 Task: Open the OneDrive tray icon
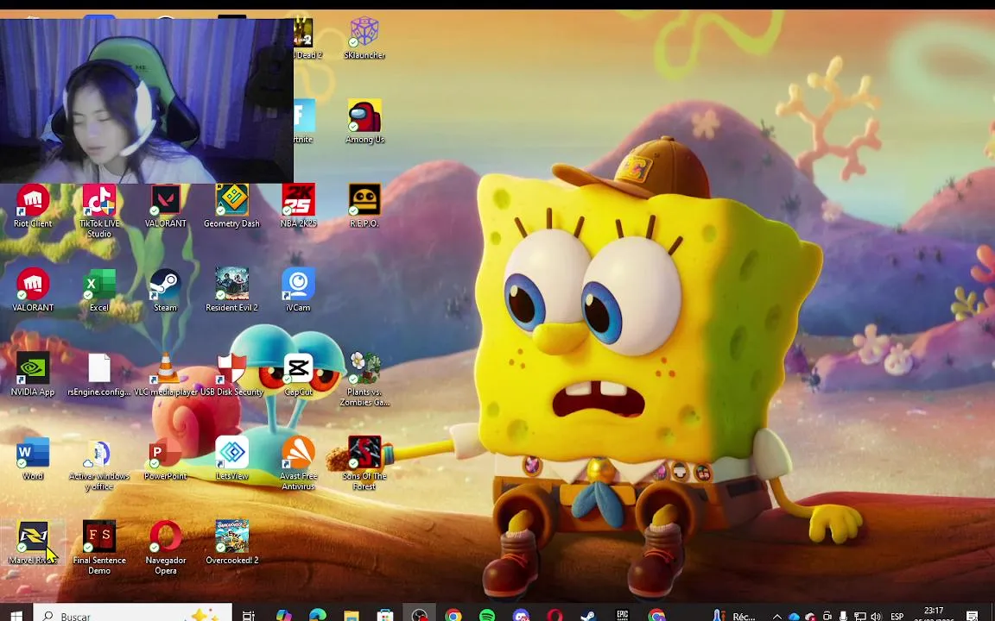[x=793, y=616]
